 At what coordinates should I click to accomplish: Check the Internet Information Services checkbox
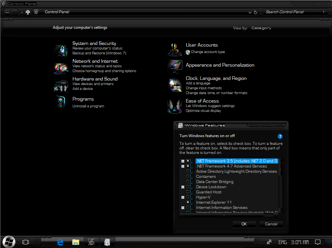pyautogui.click(x=188, y=207)
